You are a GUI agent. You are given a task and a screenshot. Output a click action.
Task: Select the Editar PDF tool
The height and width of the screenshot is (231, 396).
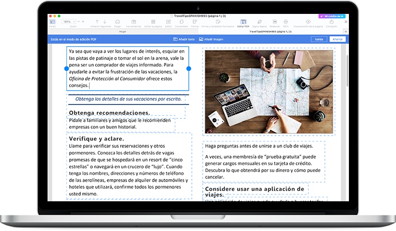(243, 22)
